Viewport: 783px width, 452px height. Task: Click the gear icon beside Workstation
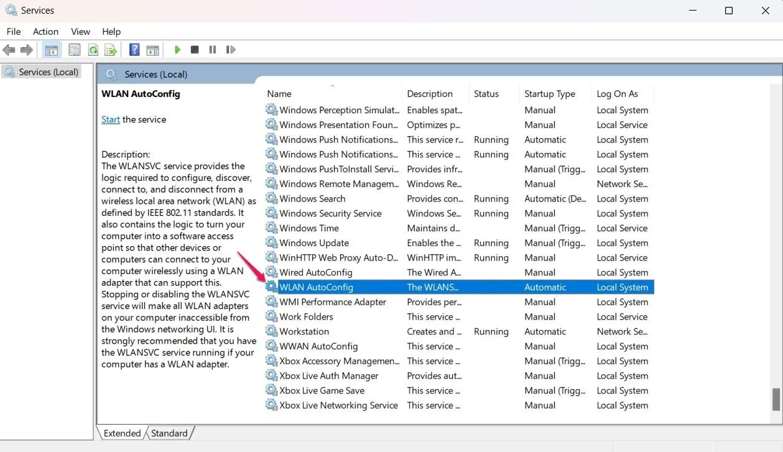click(271, 331)
